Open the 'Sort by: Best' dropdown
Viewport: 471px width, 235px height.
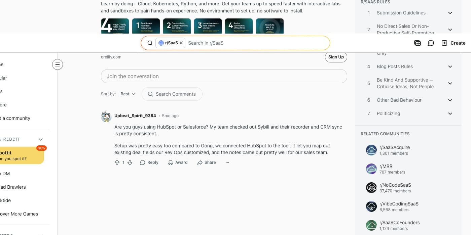(128, 94)
